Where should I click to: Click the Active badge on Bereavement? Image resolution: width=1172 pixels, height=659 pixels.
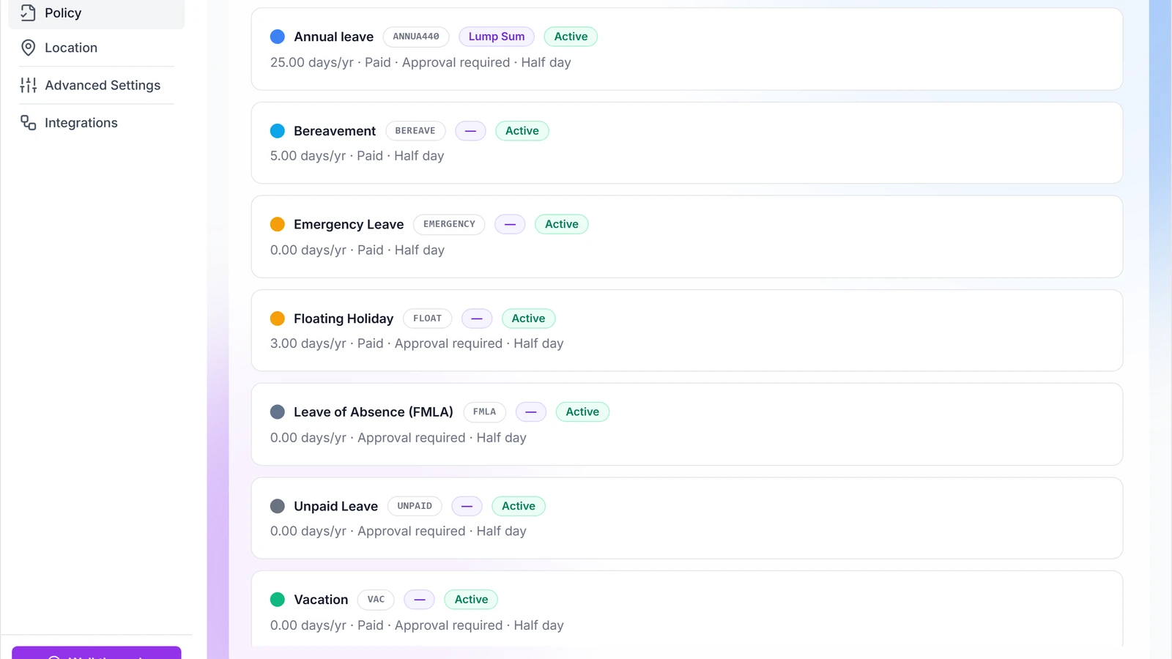click(x=522, y=131)
